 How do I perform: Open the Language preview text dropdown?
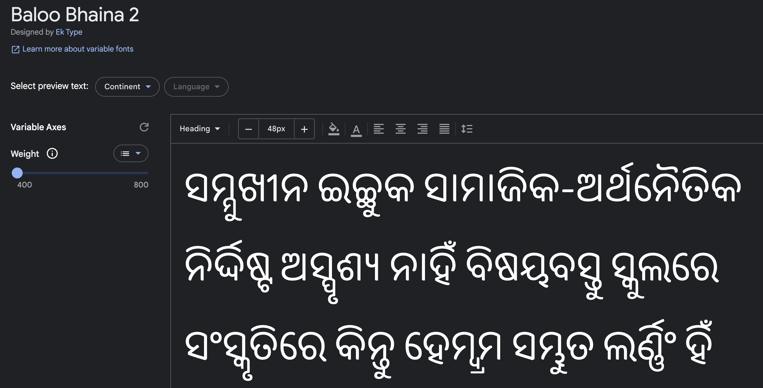tap(196, 86)
